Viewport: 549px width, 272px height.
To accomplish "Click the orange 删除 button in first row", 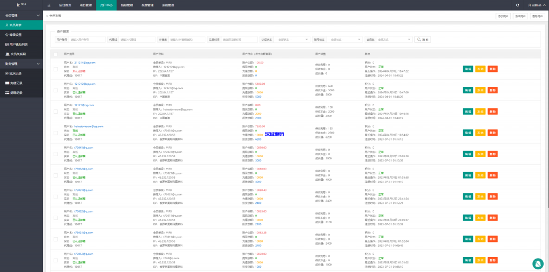I will (493, 69).
